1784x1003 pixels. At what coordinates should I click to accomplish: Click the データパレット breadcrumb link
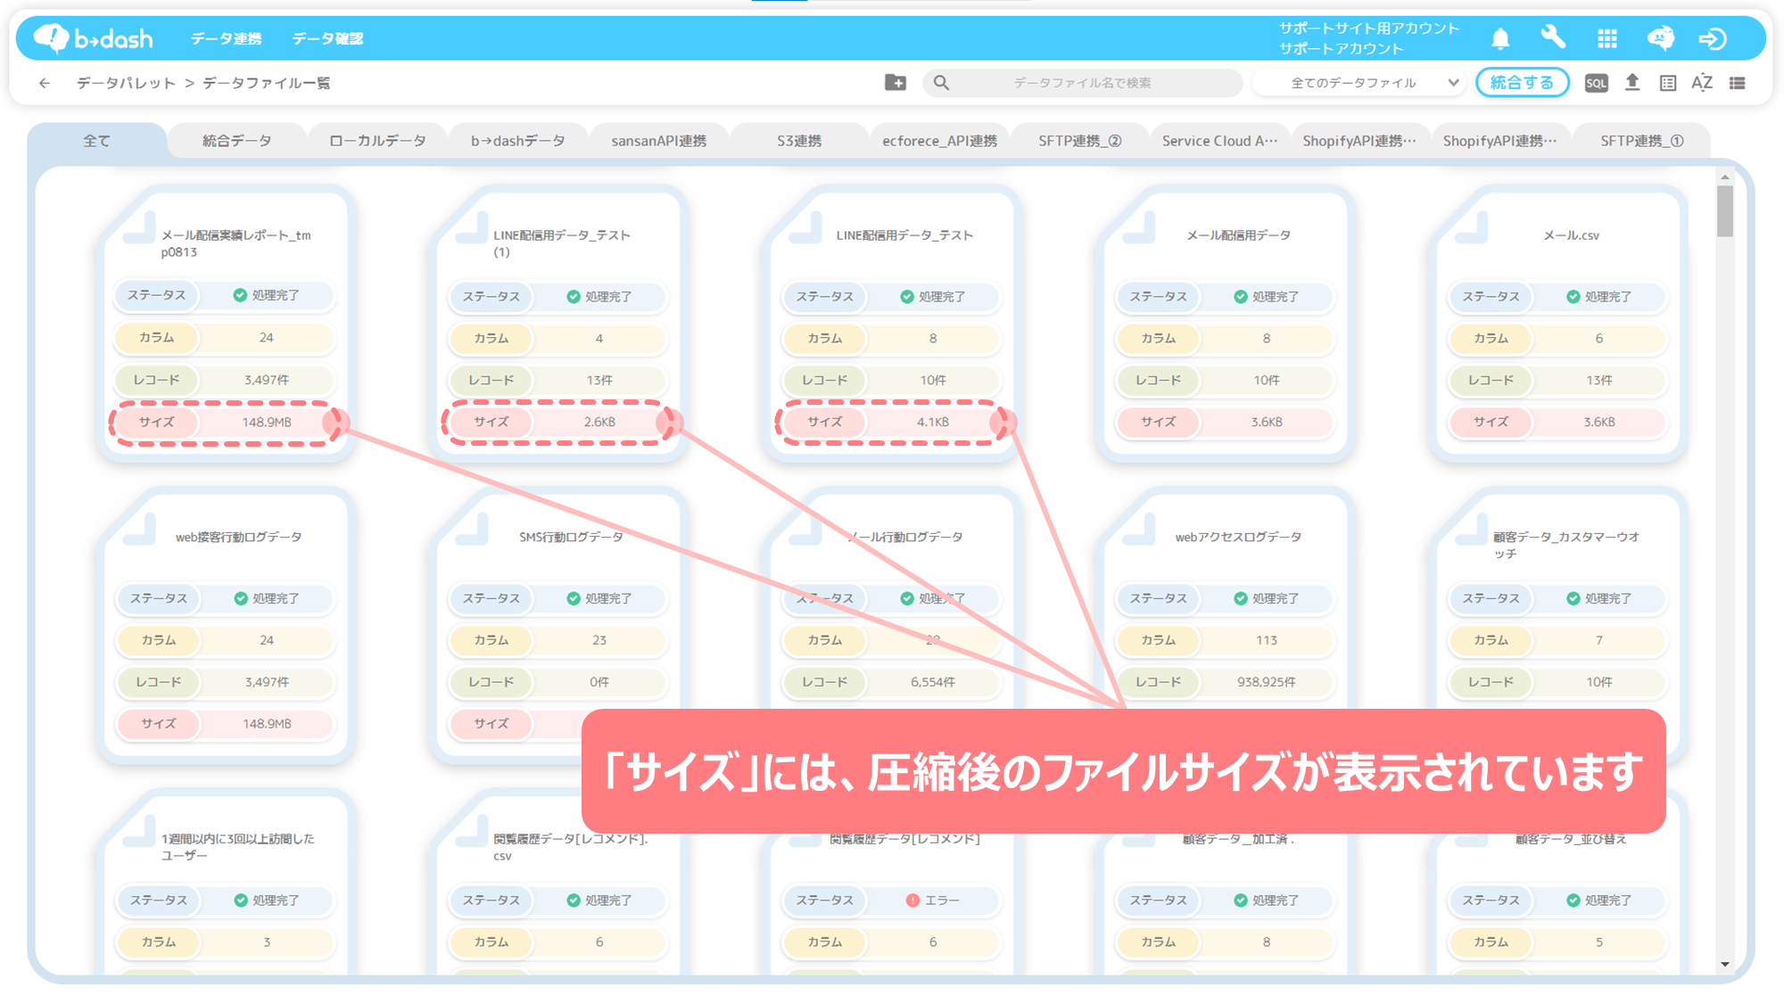[x=126, y=83]
